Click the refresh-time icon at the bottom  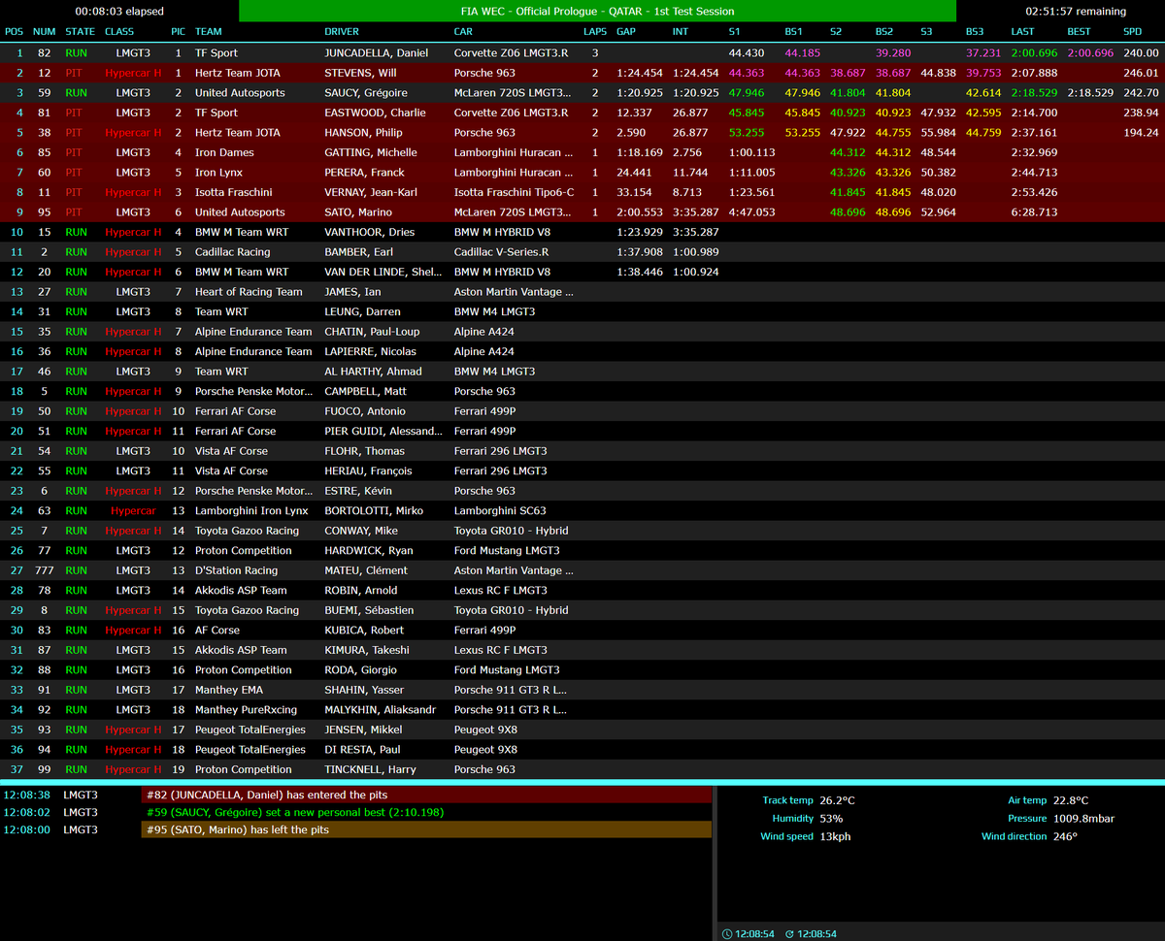(x=789, y=933)
